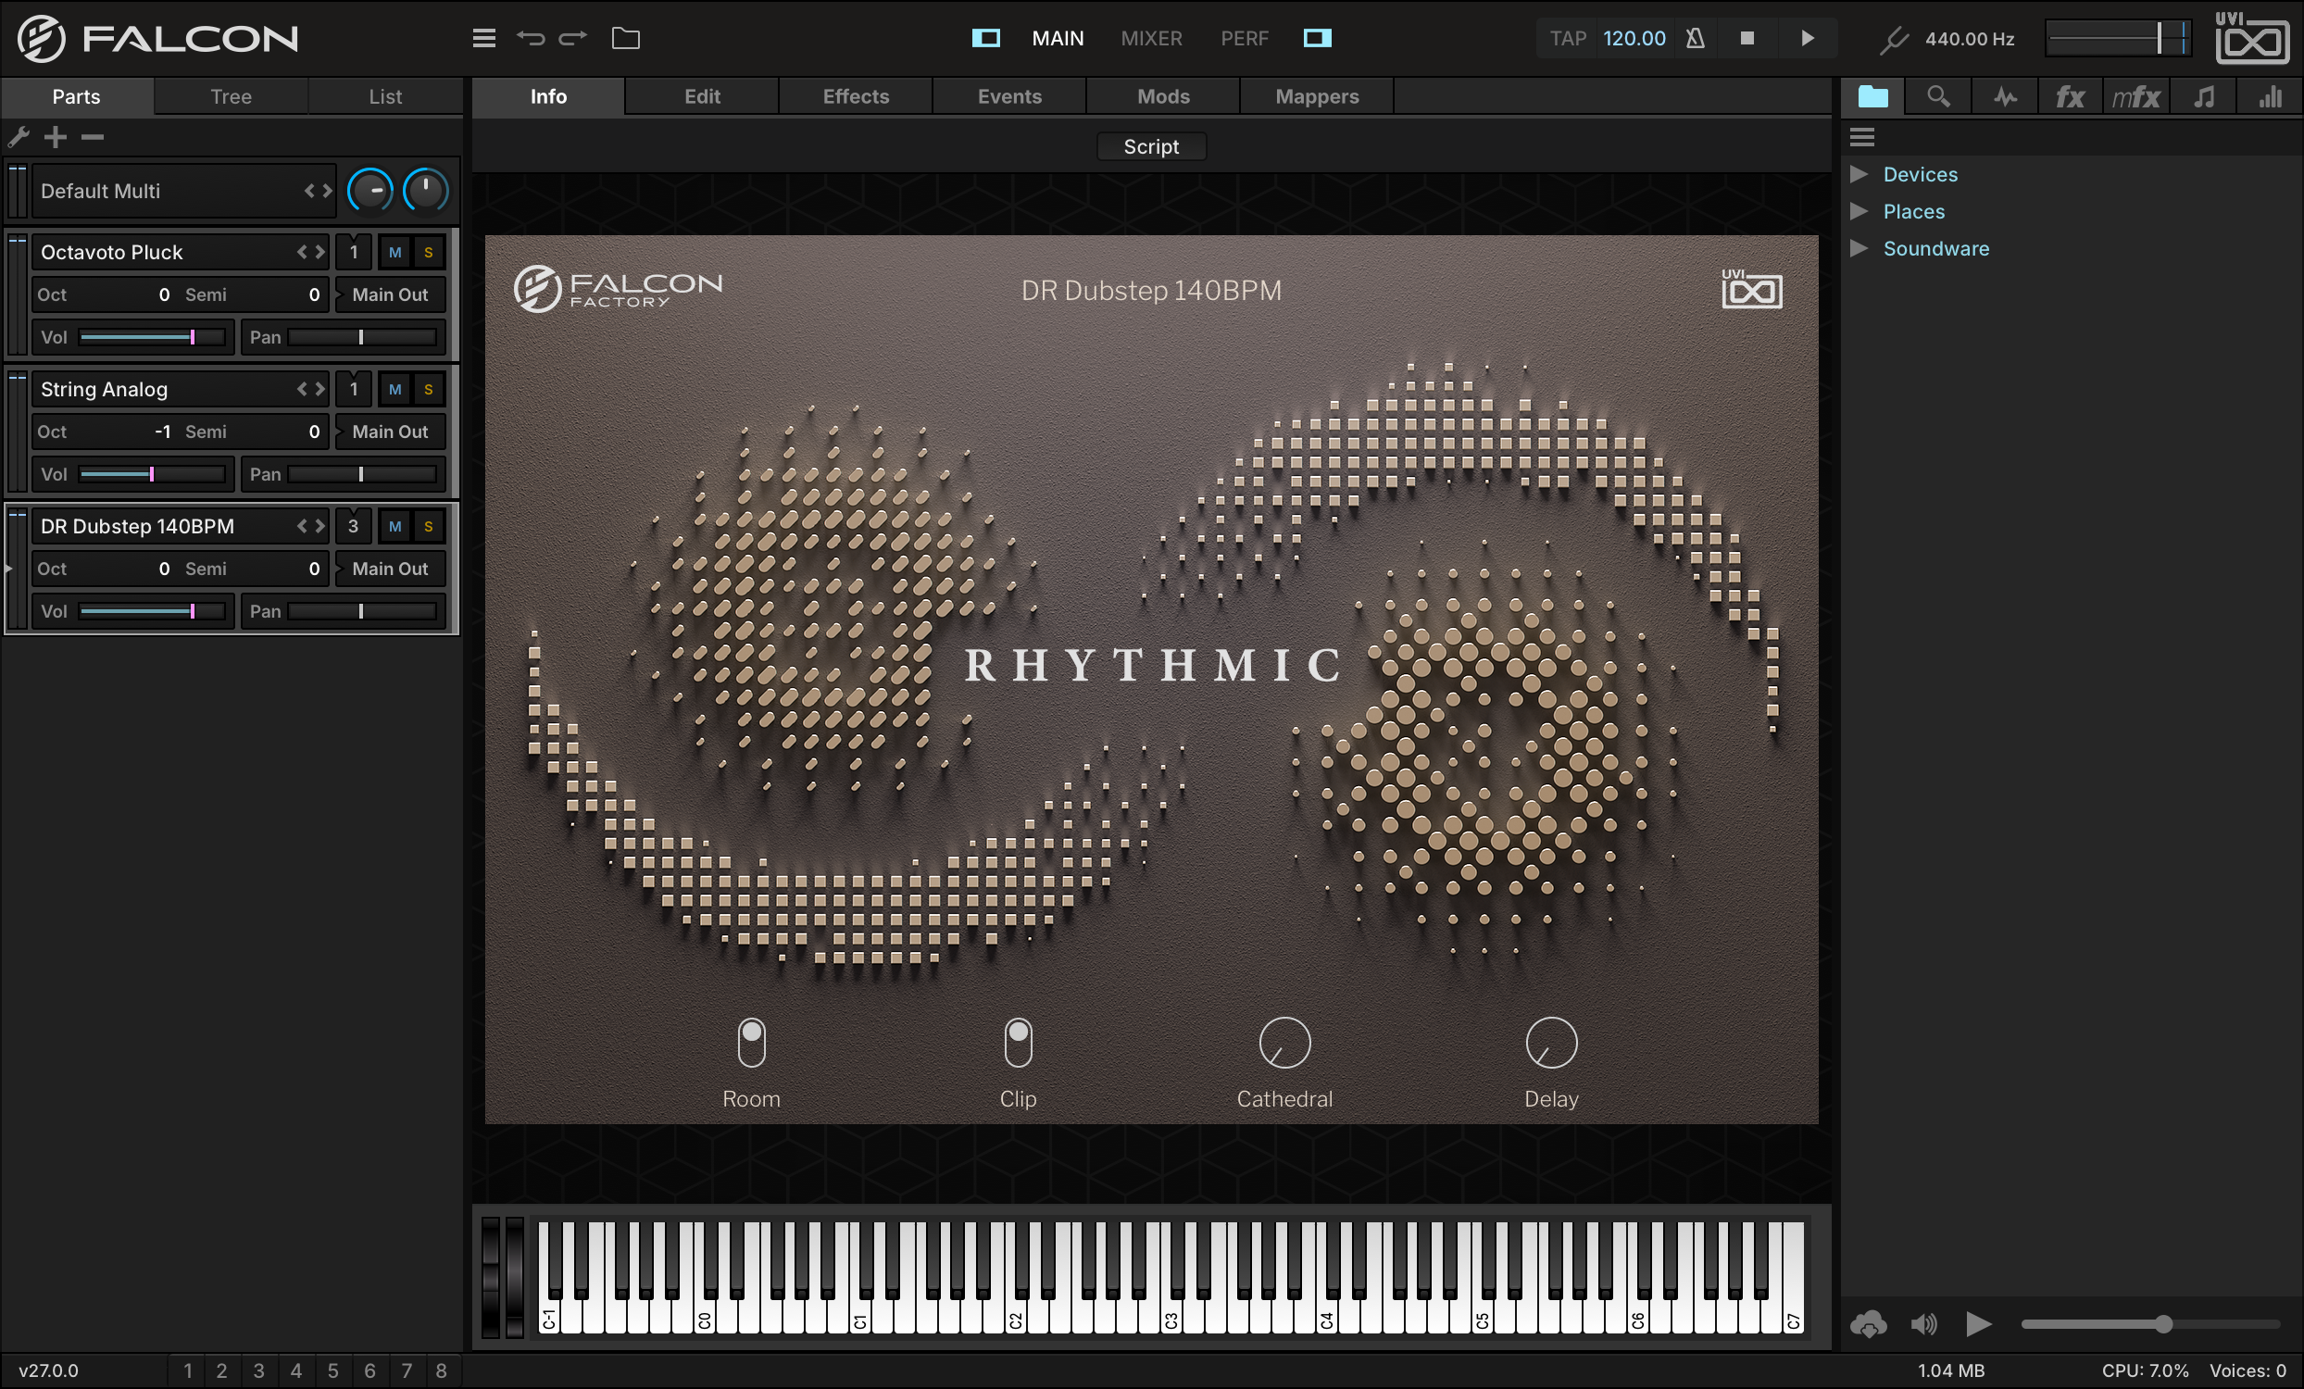Expand the Devices tree node
2304x1389 pixels.
pyautogui.click(x=1859, y=174)
